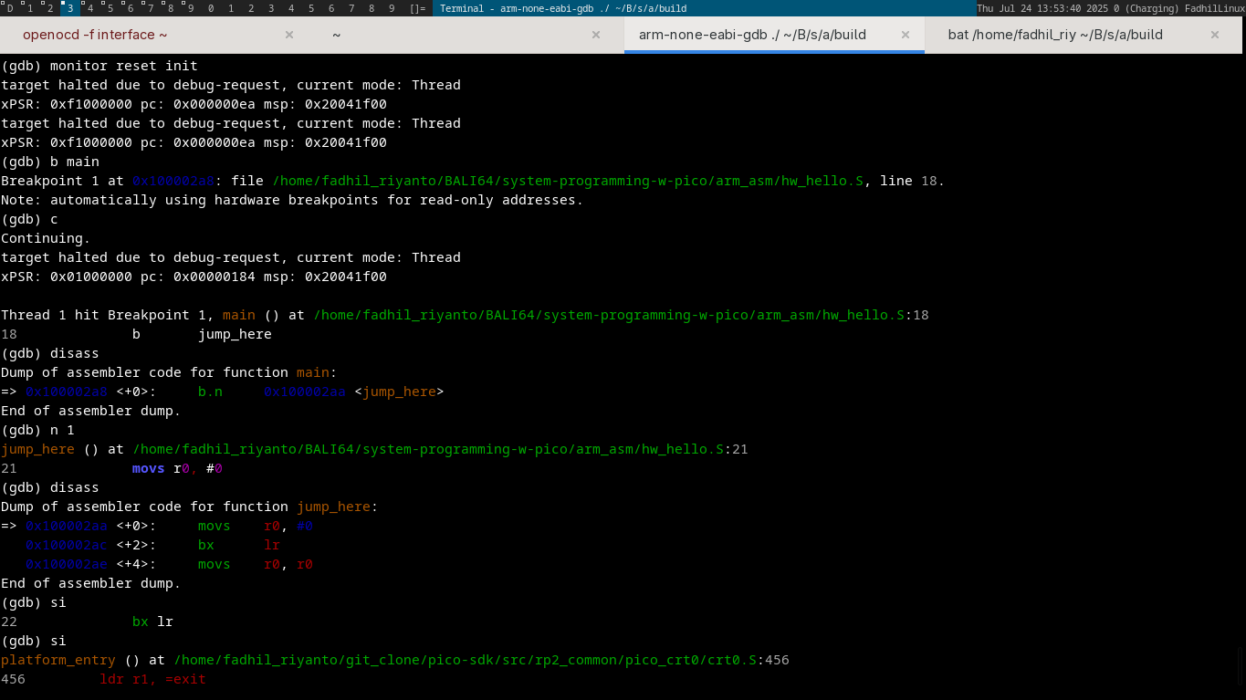Click the []= tiling layout symbol
Viewport: 1246px width, 700px height.
tap(417, 8)
